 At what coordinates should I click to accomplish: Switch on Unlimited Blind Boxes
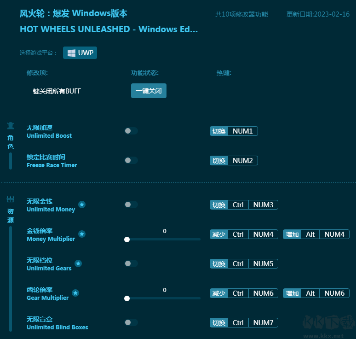pyautogui.click(x=131, y=322)
